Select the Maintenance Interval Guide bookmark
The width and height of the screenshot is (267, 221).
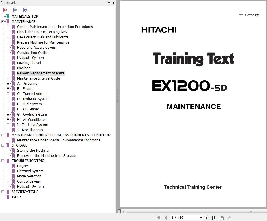click(38, 78)
